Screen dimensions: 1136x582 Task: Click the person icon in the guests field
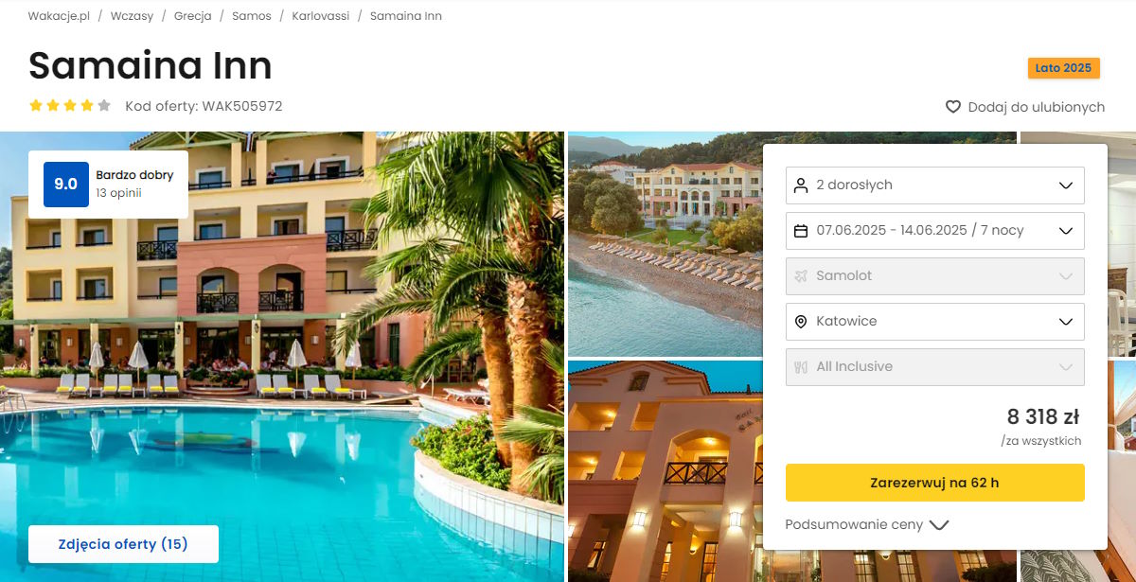coord(801,185)
